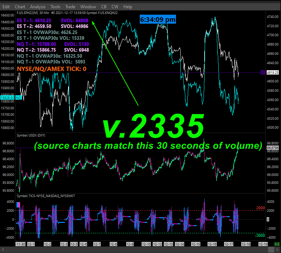Open the Window menu

tap(88, 7)
